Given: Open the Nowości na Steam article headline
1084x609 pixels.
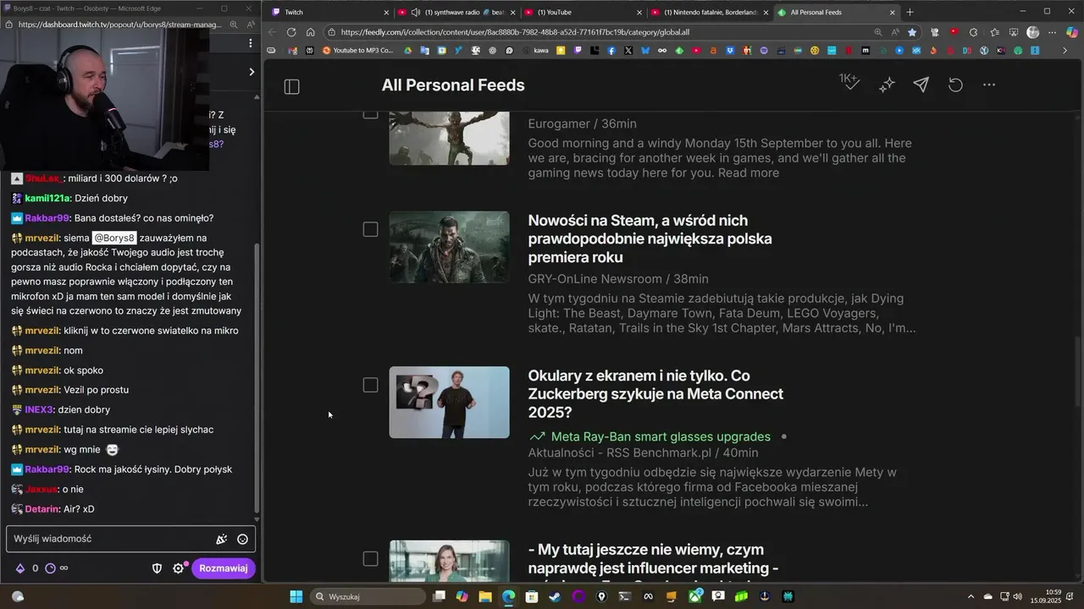Looking at the screenshot, I should click(650, 239).
